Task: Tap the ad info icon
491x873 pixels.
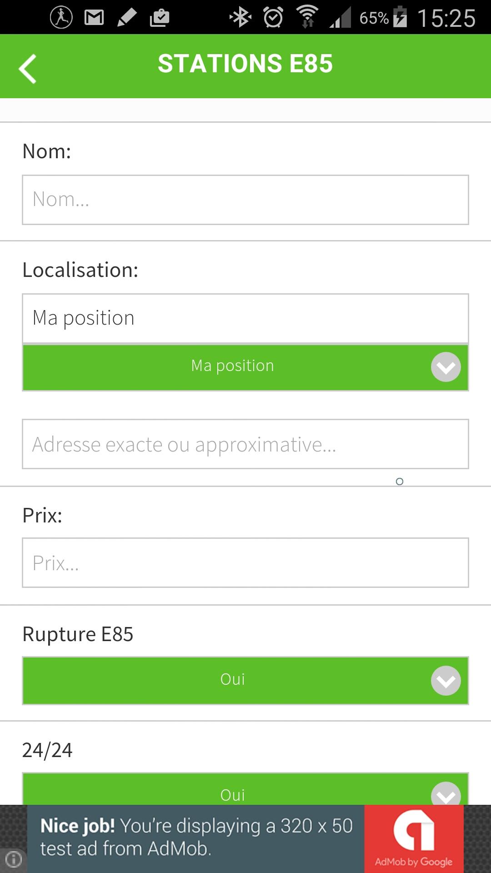Action: [14, 859]
